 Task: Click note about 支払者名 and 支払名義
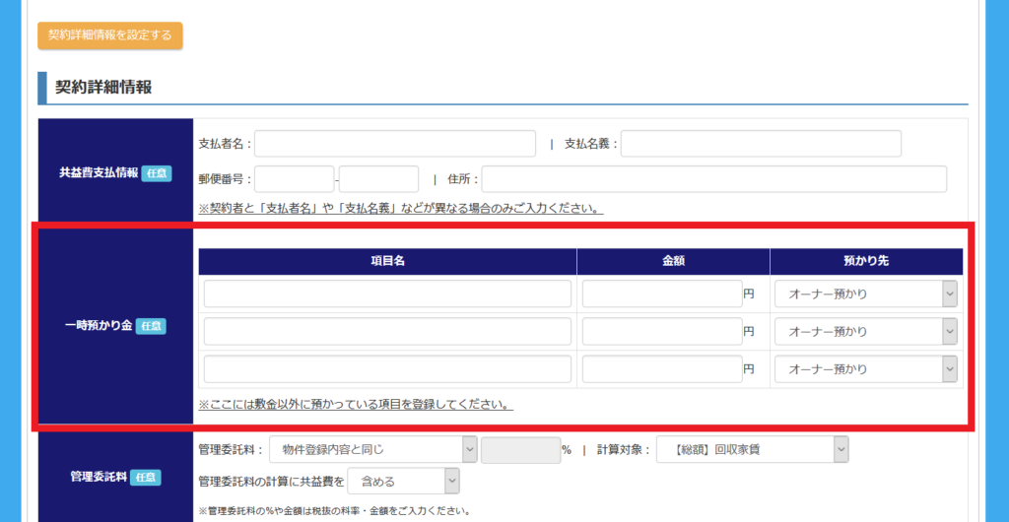pyautogui.click(x=402, y=209)
